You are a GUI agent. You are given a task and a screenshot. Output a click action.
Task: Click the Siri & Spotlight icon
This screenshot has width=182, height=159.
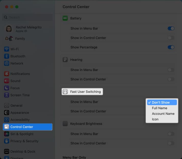(7, 134)
